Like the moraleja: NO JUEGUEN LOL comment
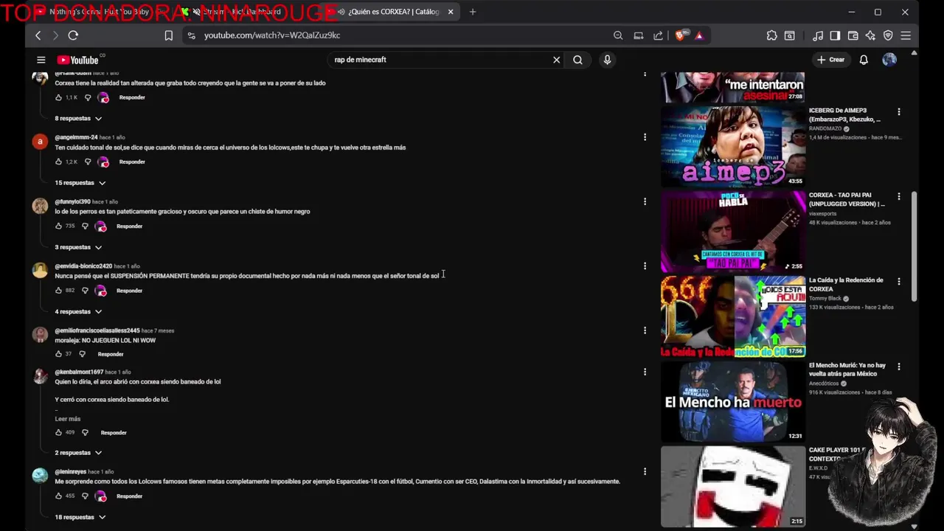This screenshot has width=944, height=531. tap(59, 354)
